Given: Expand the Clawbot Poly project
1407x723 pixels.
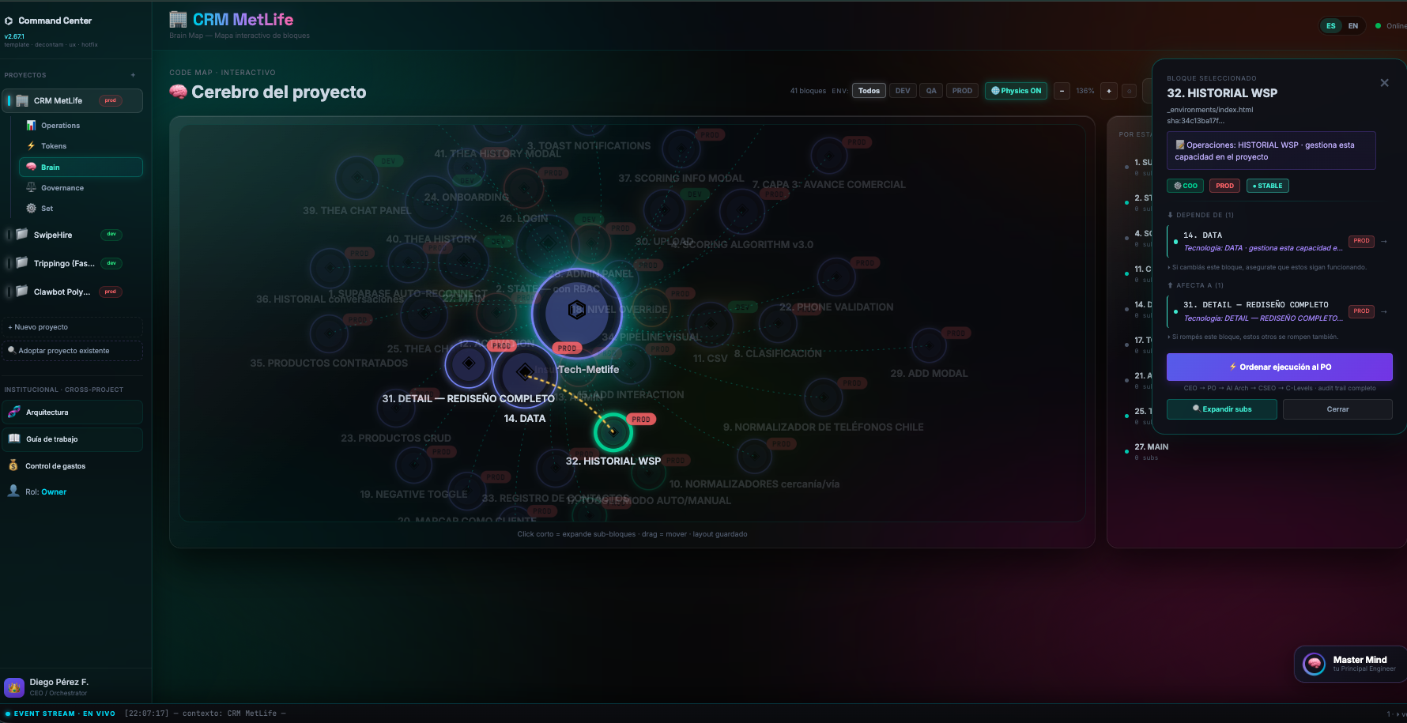Looking at the screenshot, I should pyautogui.click(x=9, y=292).
